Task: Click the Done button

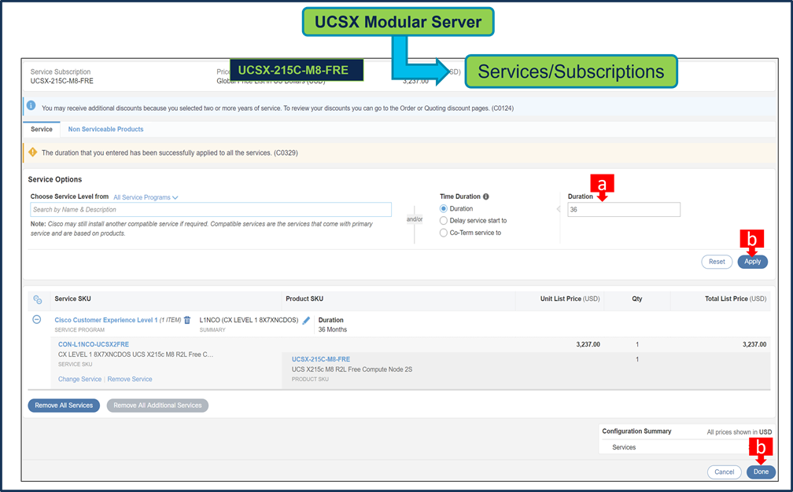Action: pos(761,472)
